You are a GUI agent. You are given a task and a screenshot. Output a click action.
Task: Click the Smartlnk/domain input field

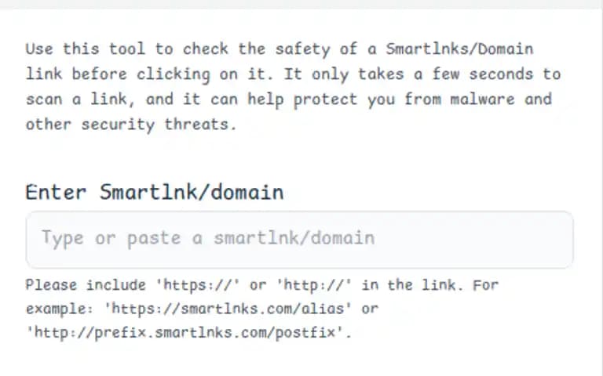pos(300,240)
